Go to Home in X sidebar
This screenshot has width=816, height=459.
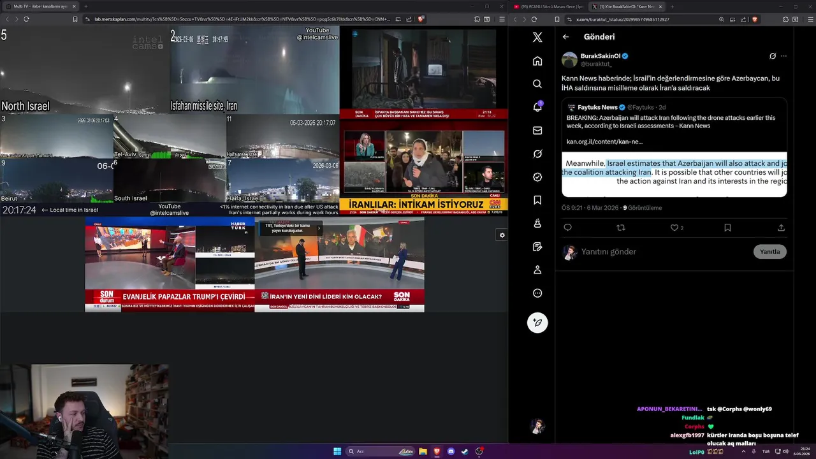pyautogui.click(x=537, y=61)
